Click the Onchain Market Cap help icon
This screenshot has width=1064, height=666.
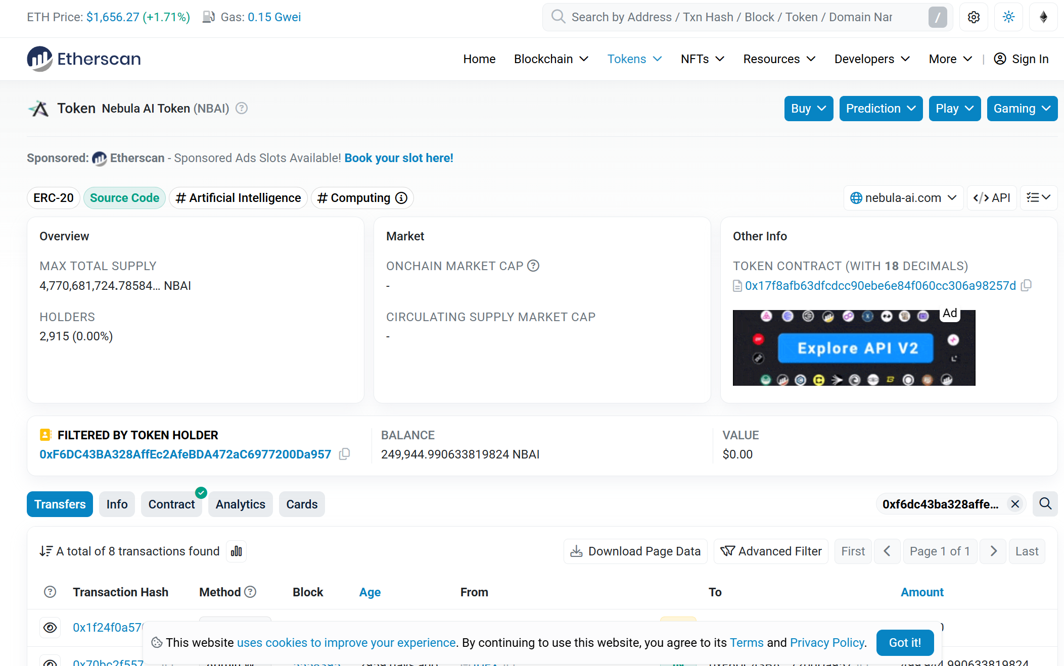click(533, 266)
